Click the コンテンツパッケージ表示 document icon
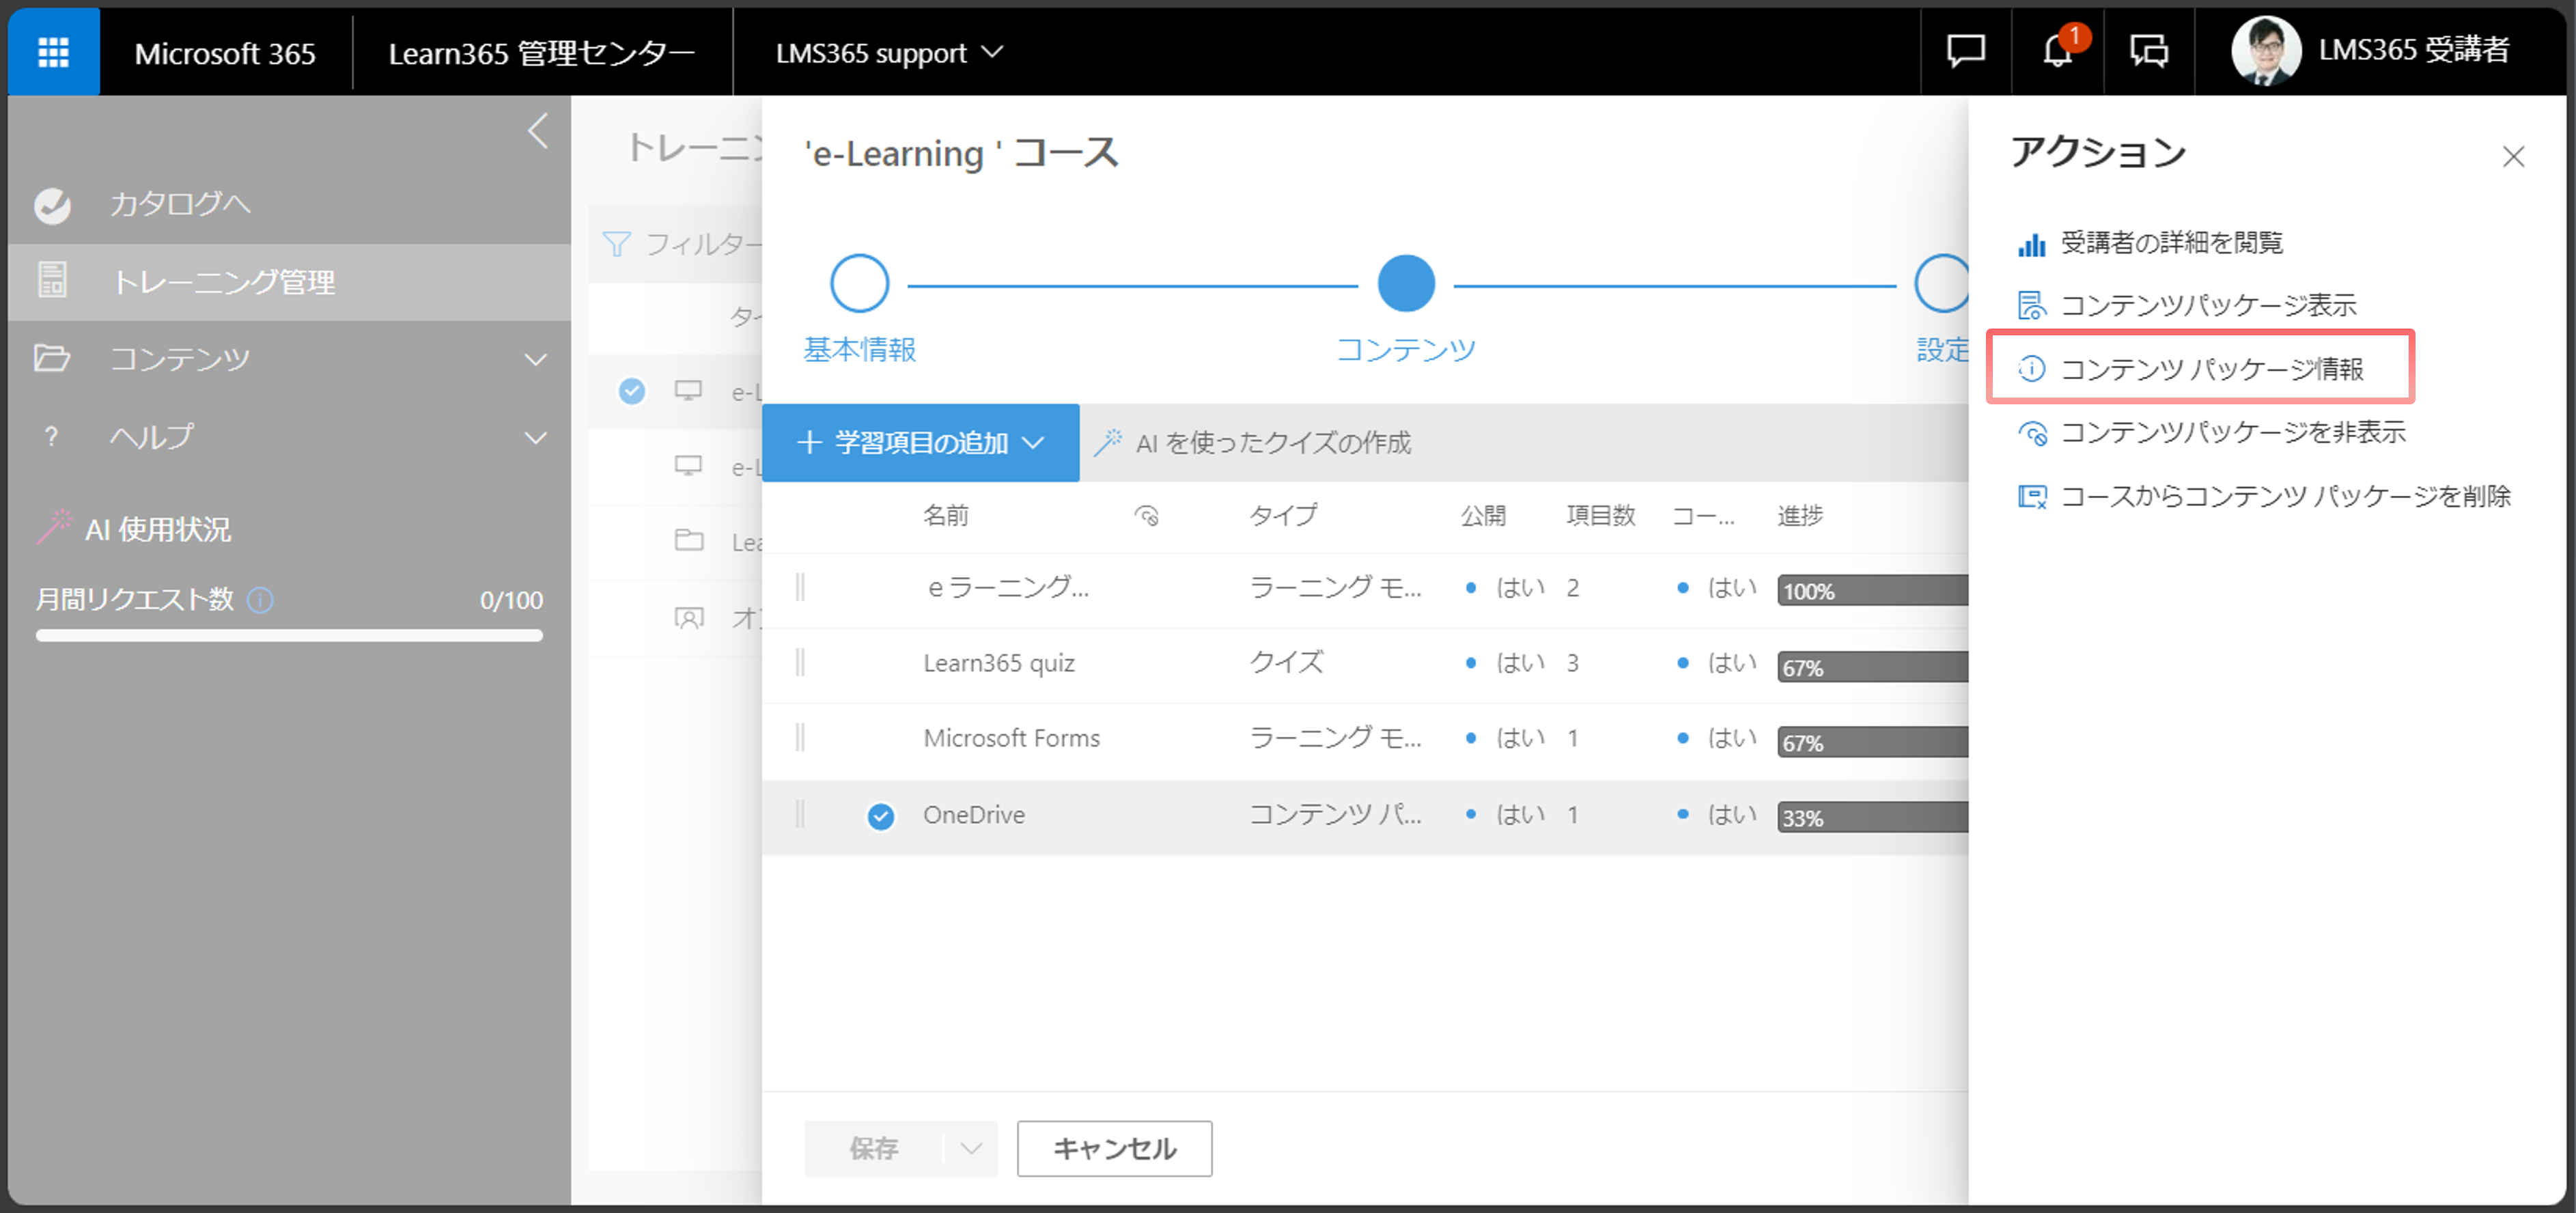2576x1213 pixels. [x=2031, y=305]
